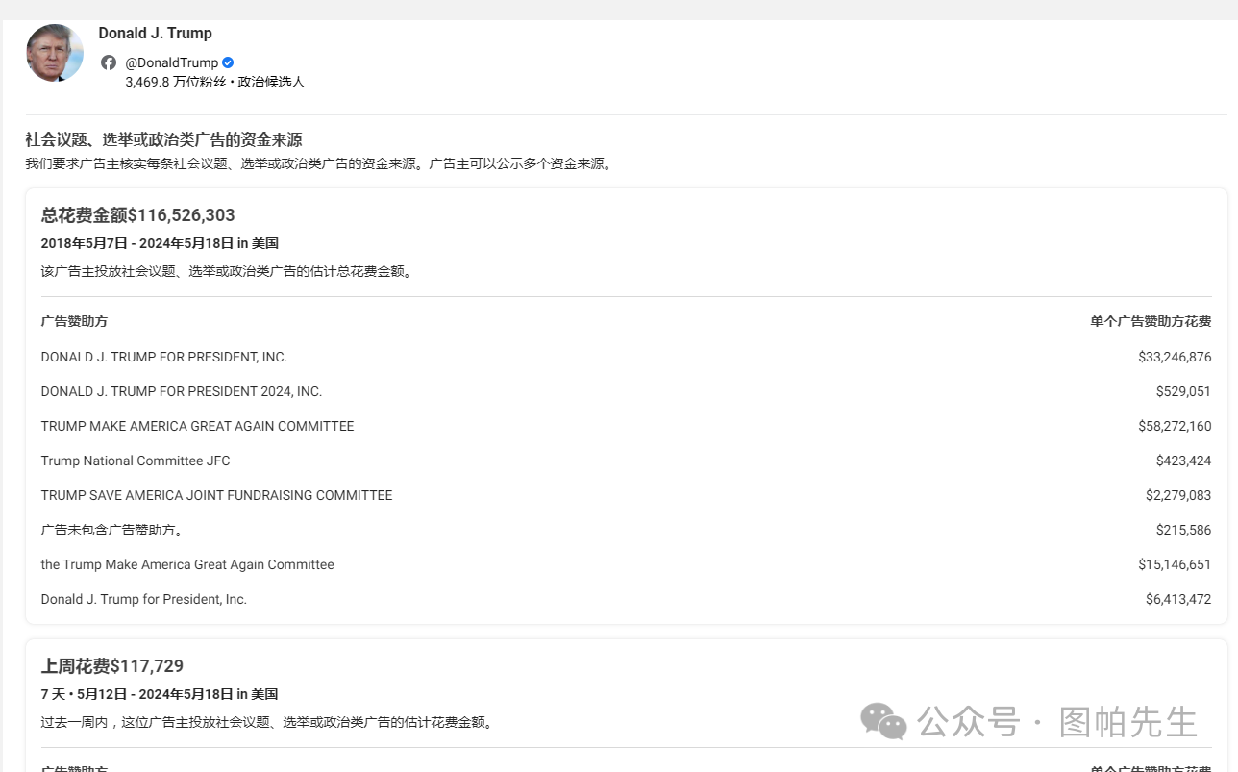Viewport: 1238px width, 772px height.
Task: Click the $58,272,160 spend amount
Action: [1174, 426]
